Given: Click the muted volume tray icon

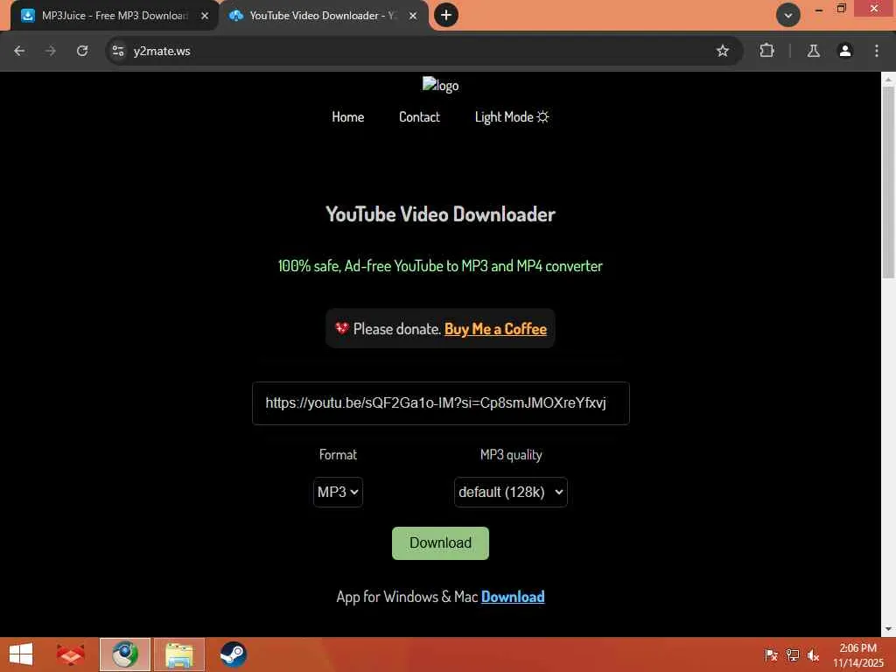Looking at the screenshot, I should click(x=813, y=655).
